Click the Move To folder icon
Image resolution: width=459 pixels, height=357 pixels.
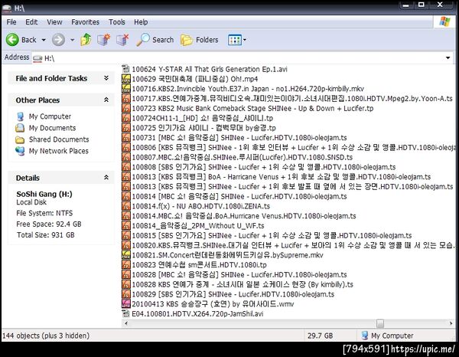[x=103, y=40]
